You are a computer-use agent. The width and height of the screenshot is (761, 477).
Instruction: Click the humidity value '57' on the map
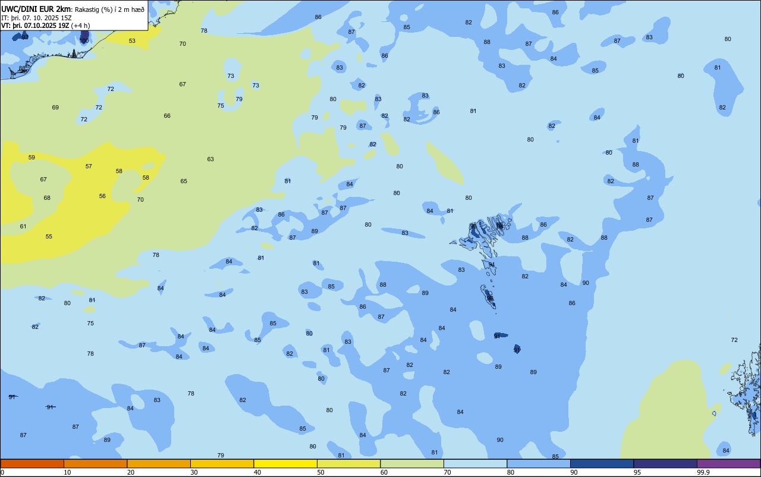(x=89, y=167)
